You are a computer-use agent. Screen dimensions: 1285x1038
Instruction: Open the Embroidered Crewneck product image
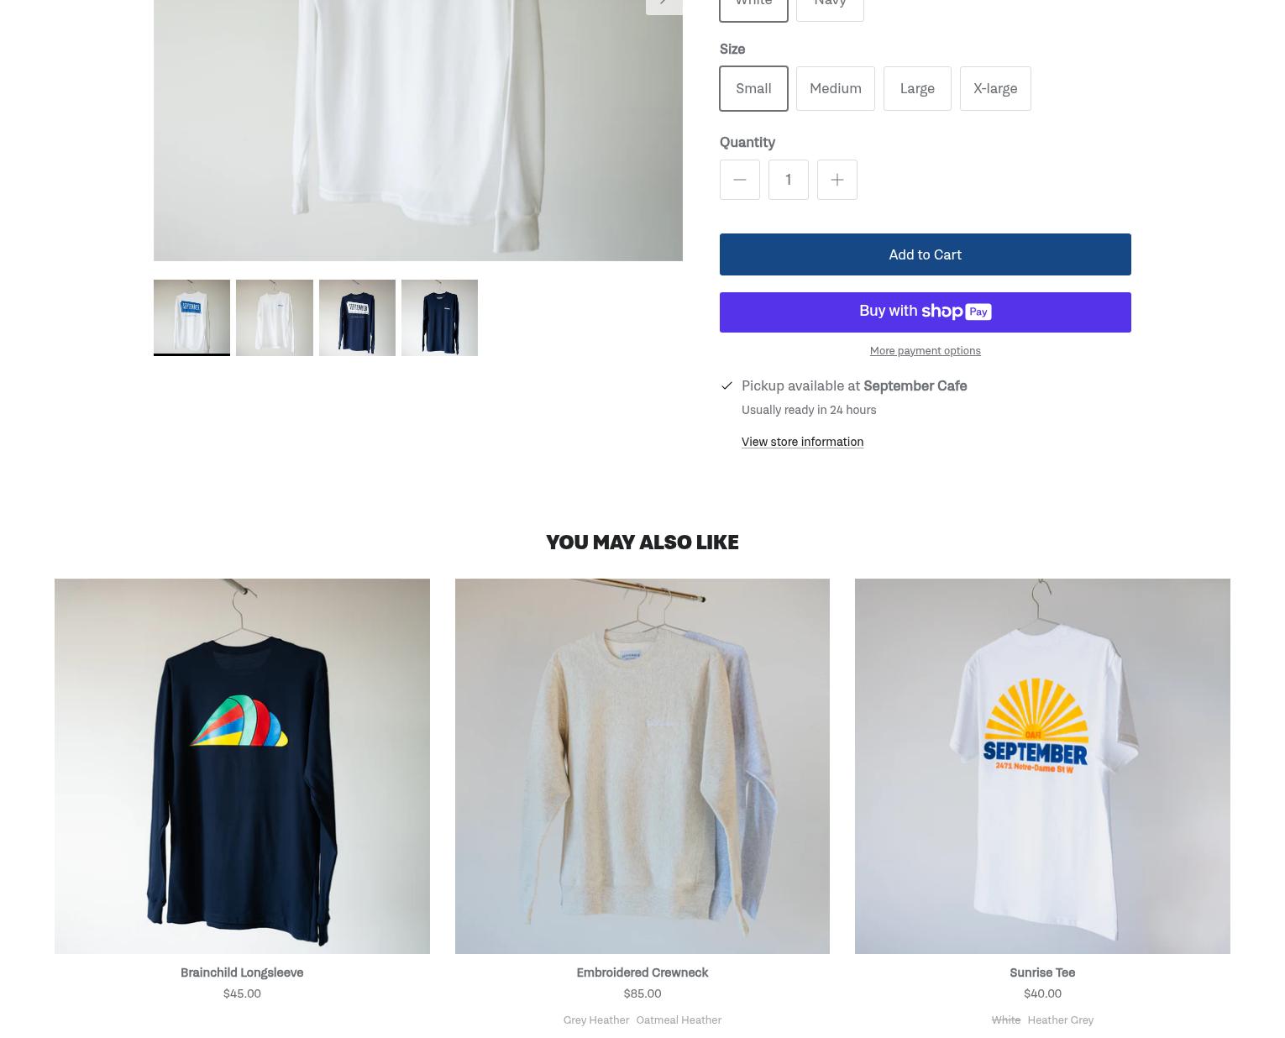[x=642, y=766]
